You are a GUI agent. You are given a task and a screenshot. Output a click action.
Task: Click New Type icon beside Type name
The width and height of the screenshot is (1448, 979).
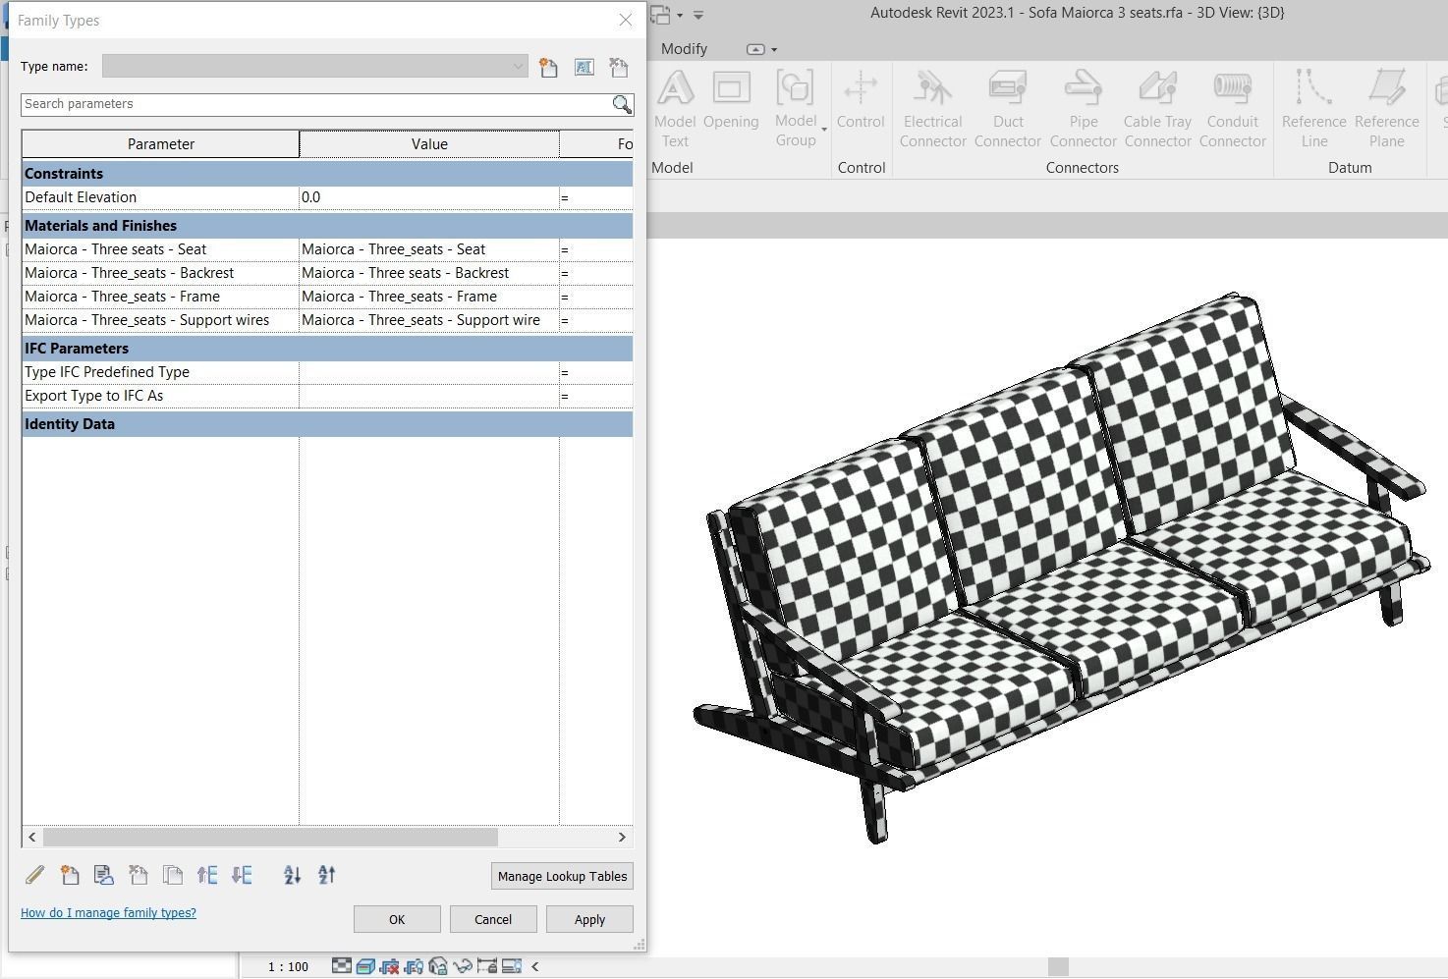(x=548, y=68)
